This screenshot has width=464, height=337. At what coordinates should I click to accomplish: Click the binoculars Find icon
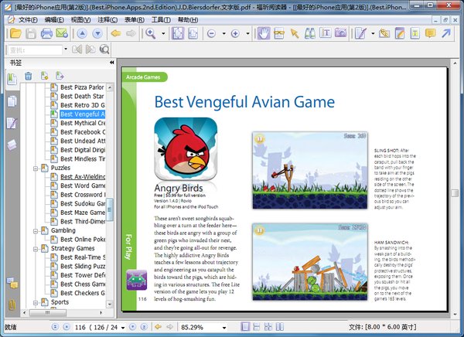point(310,33)
